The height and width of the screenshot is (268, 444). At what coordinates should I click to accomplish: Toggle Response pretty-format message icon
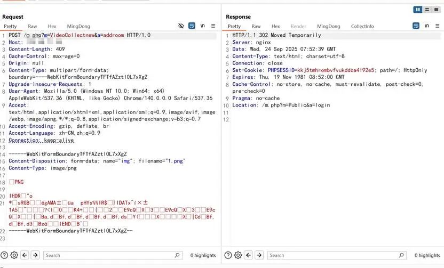click(416, 26)
